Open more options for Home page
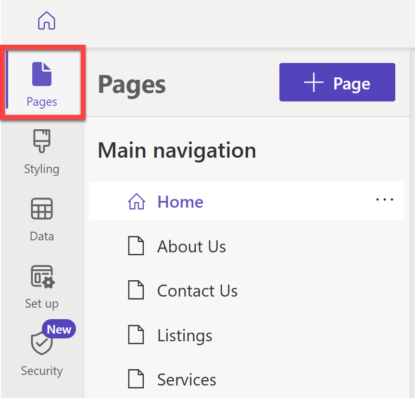Screen dimensions: 415x398 tap(384, 199)
